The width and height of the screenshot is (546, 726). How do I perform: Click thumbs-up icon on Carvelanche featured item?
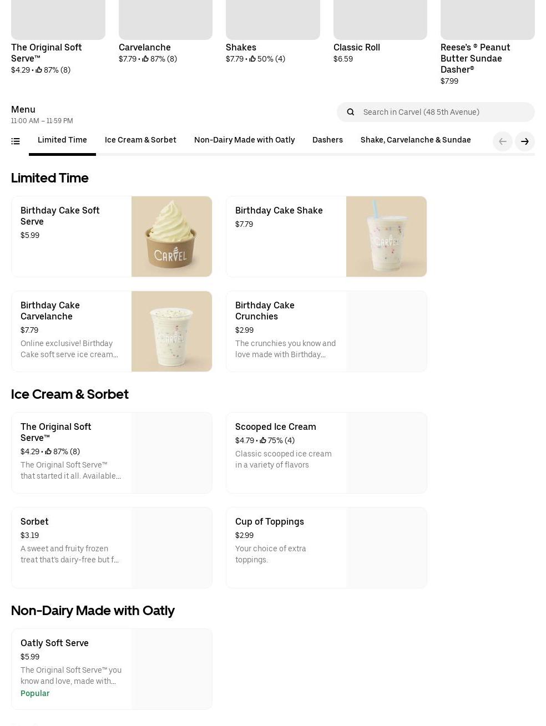[145, 59]
